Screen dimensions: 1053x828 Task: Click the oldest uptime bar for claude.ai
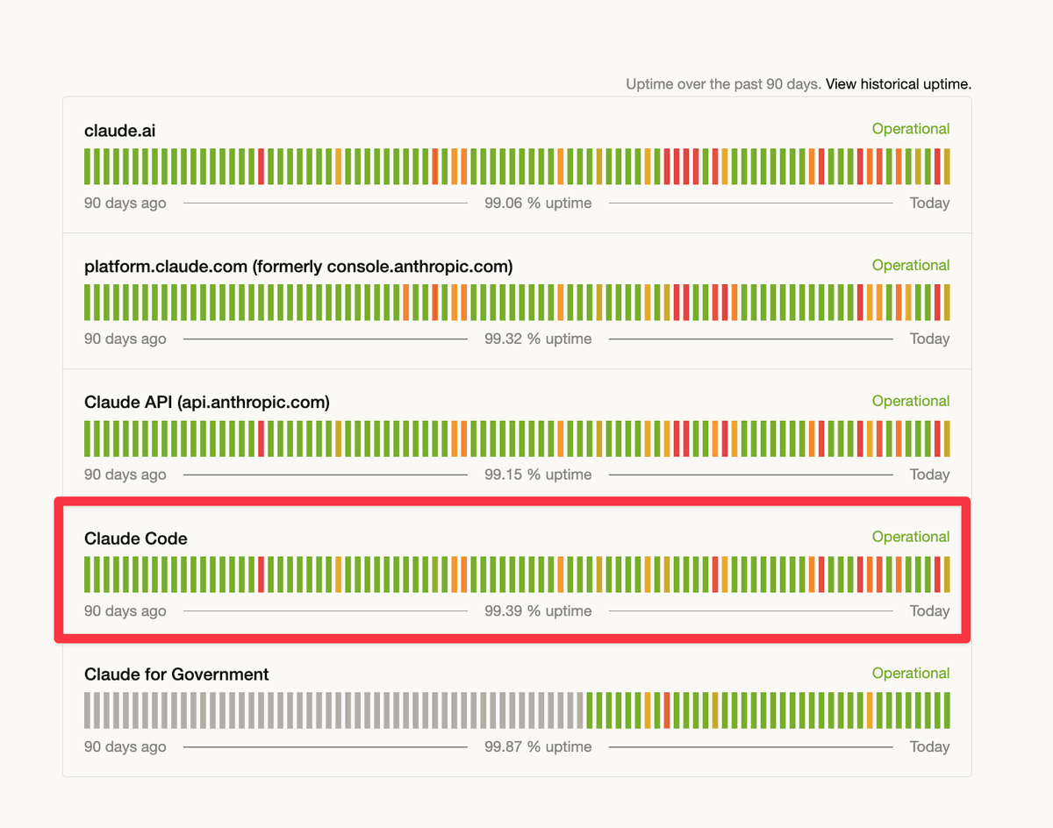[88, 167]
